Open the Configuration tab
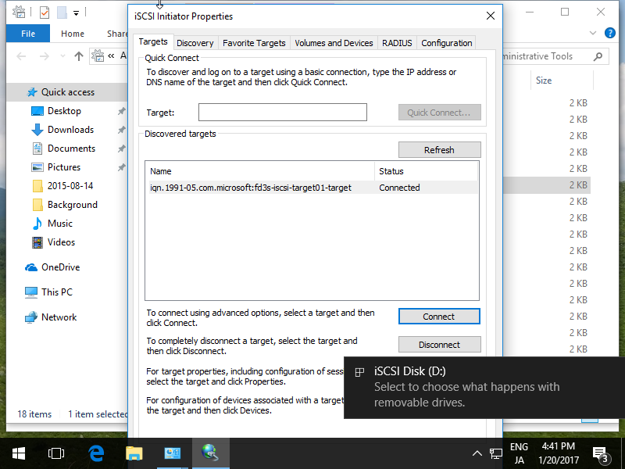Image resolution: width=625 pixels, height=469 pixels. 446,43
